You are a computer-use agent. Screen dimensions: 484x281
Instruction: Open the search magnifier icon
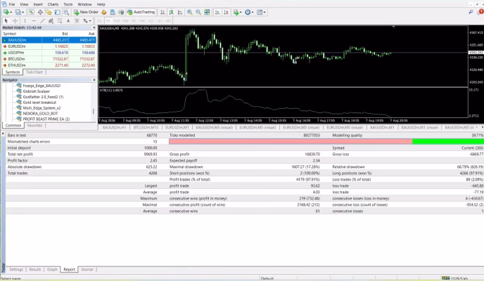click(x=471, y=12)
